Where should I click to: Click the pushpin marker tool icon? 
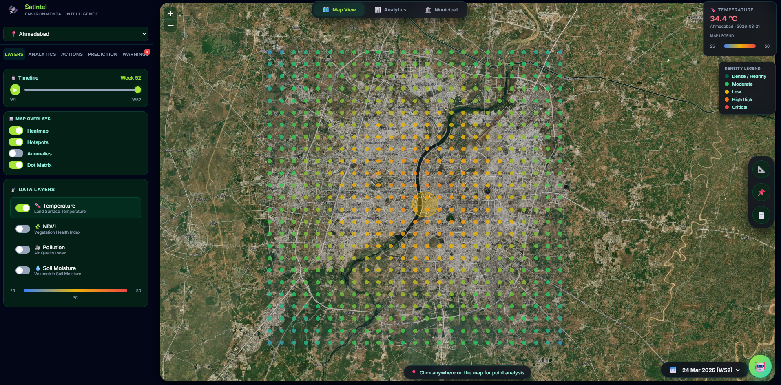coord(761,192)
